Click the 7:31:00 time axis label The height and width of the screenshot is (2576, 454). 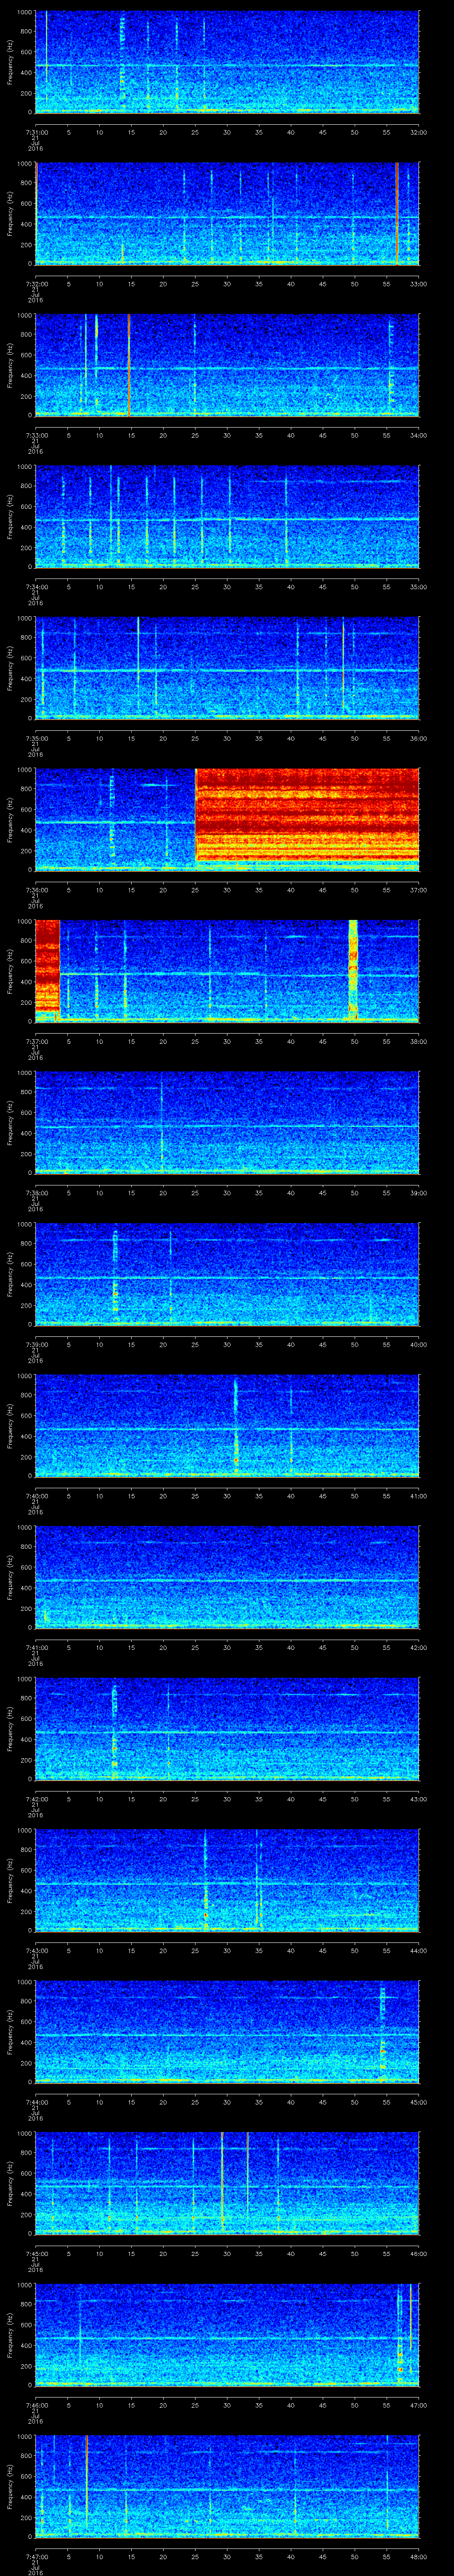pyautogui.click(x=36, y=132)
